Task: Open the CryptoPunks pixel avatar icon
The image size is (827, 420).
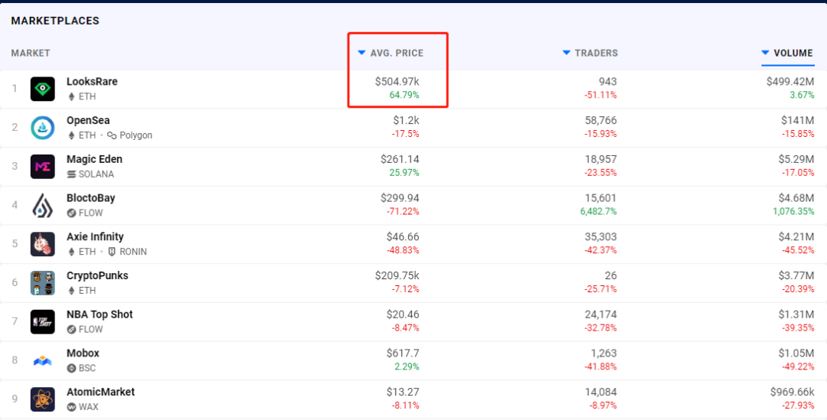Action: 43,283
